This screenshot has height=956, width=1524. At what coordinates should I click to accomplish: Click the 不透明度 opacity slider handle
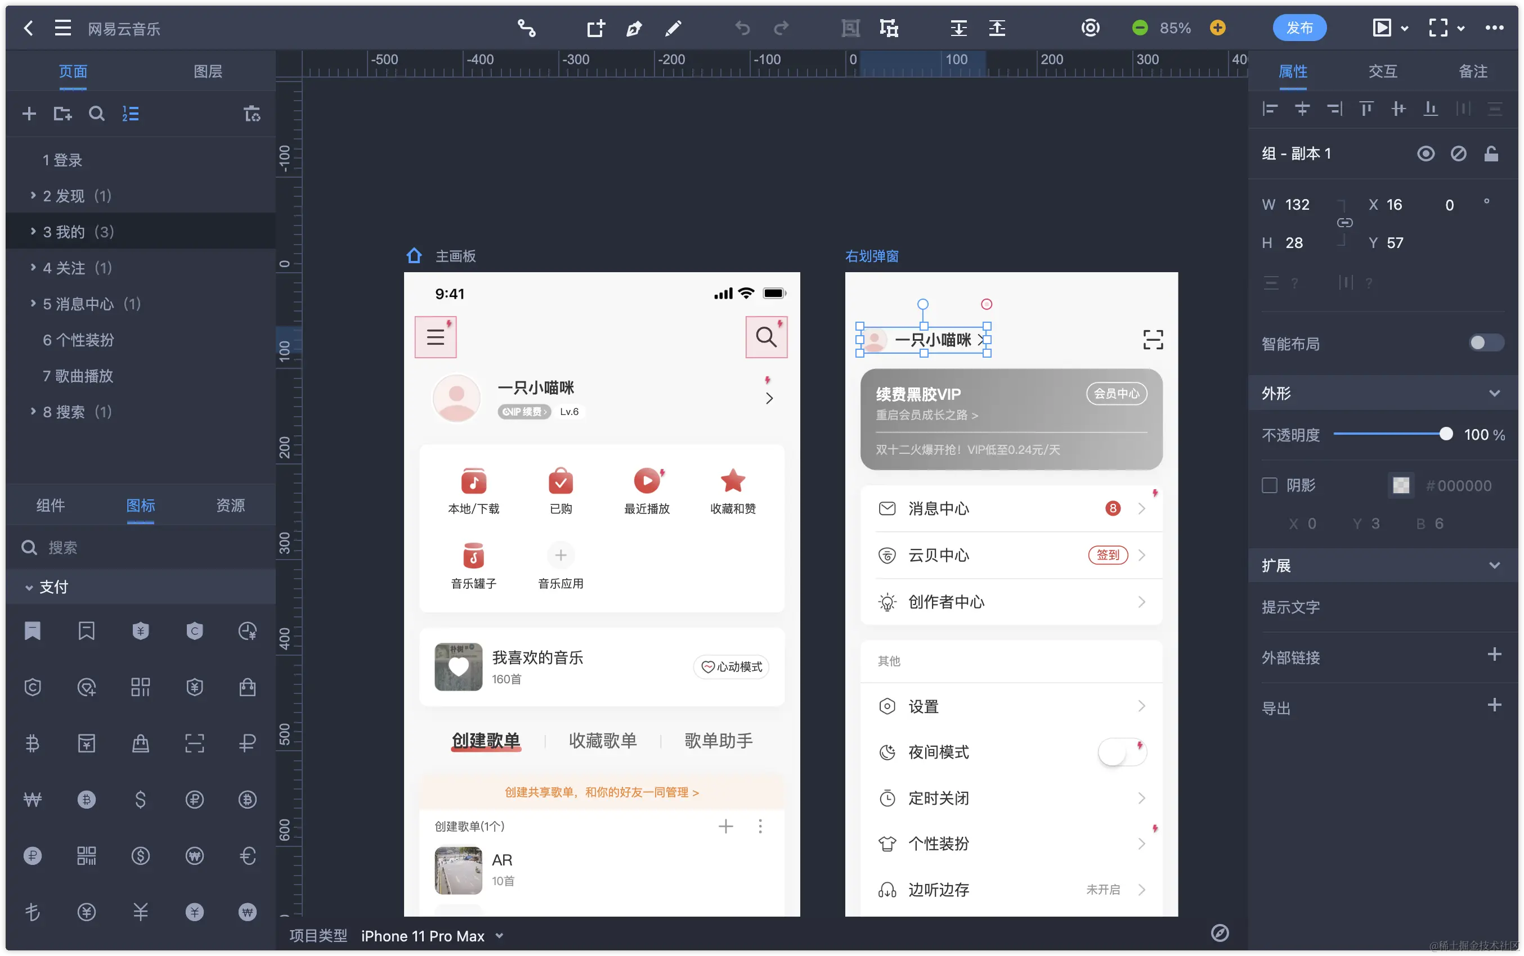[x=1446, y=434]
